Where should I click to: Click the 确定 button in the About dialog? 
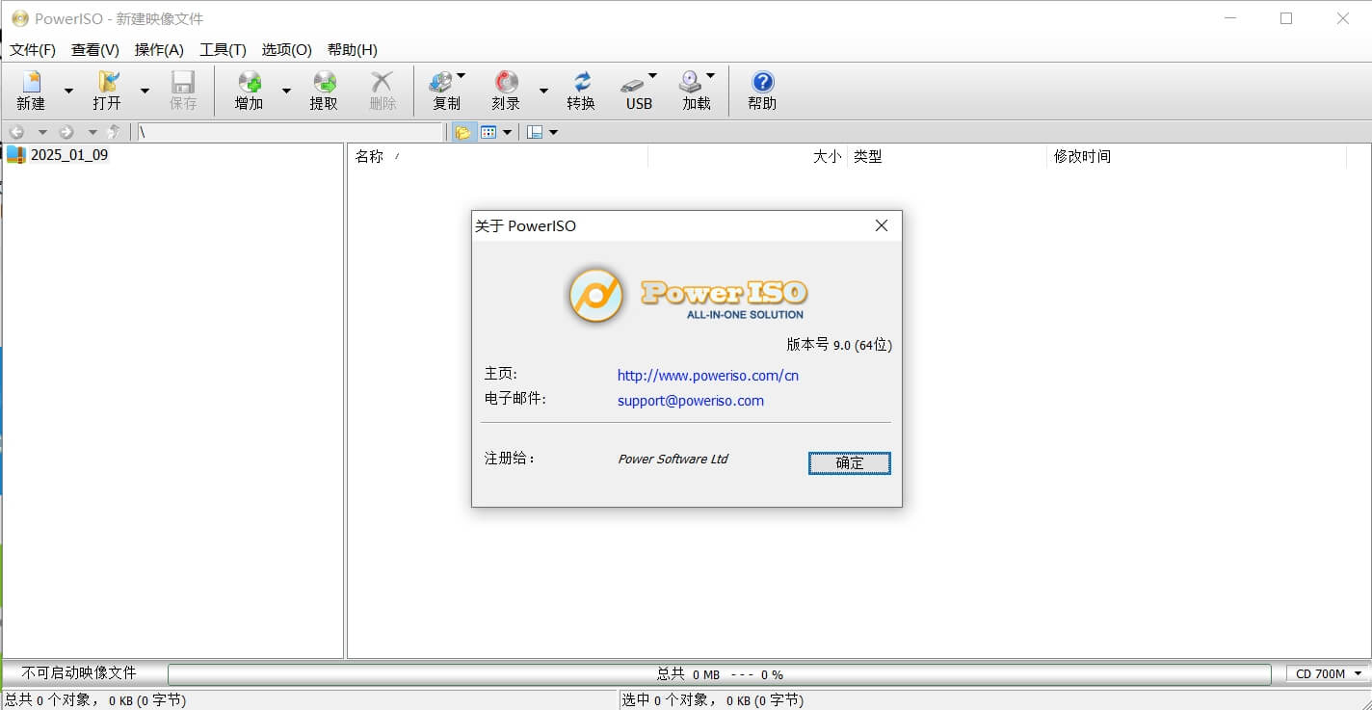(850, 463)
